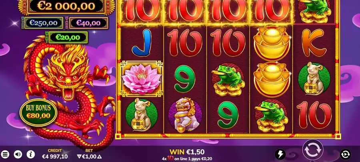
Task: Click the Buy Bonus €80,00 button
Action: (38, 112)
